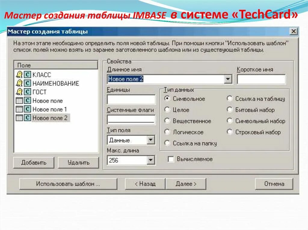The height and width of the screenshot is (230, 308).
Task: Click the table icon beside Новое поле 1
Action: pyautogui.click(x=19, y=109)
